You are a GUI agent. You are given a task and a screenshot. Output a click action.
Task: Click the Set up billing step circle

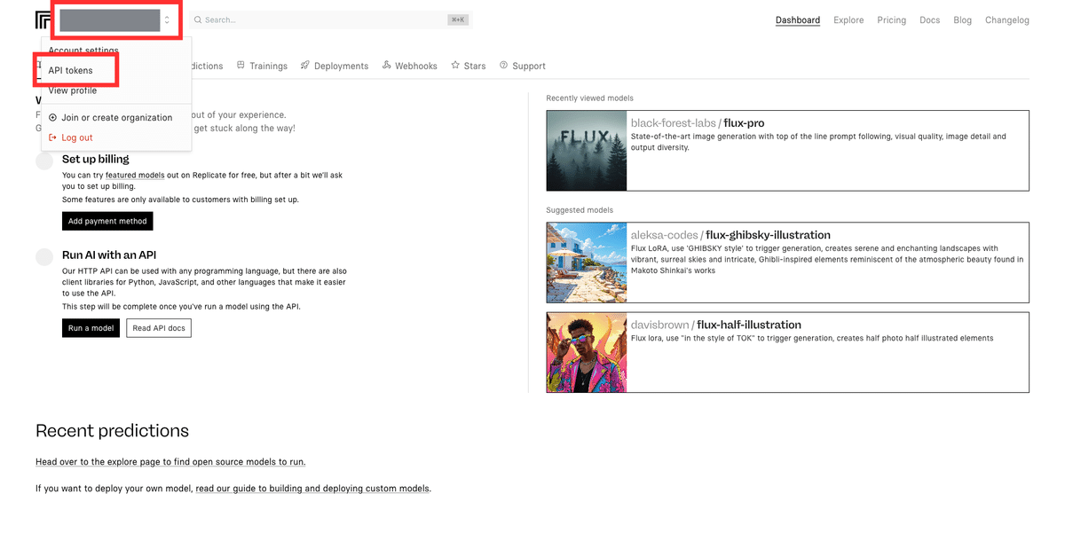pos(44,161)
